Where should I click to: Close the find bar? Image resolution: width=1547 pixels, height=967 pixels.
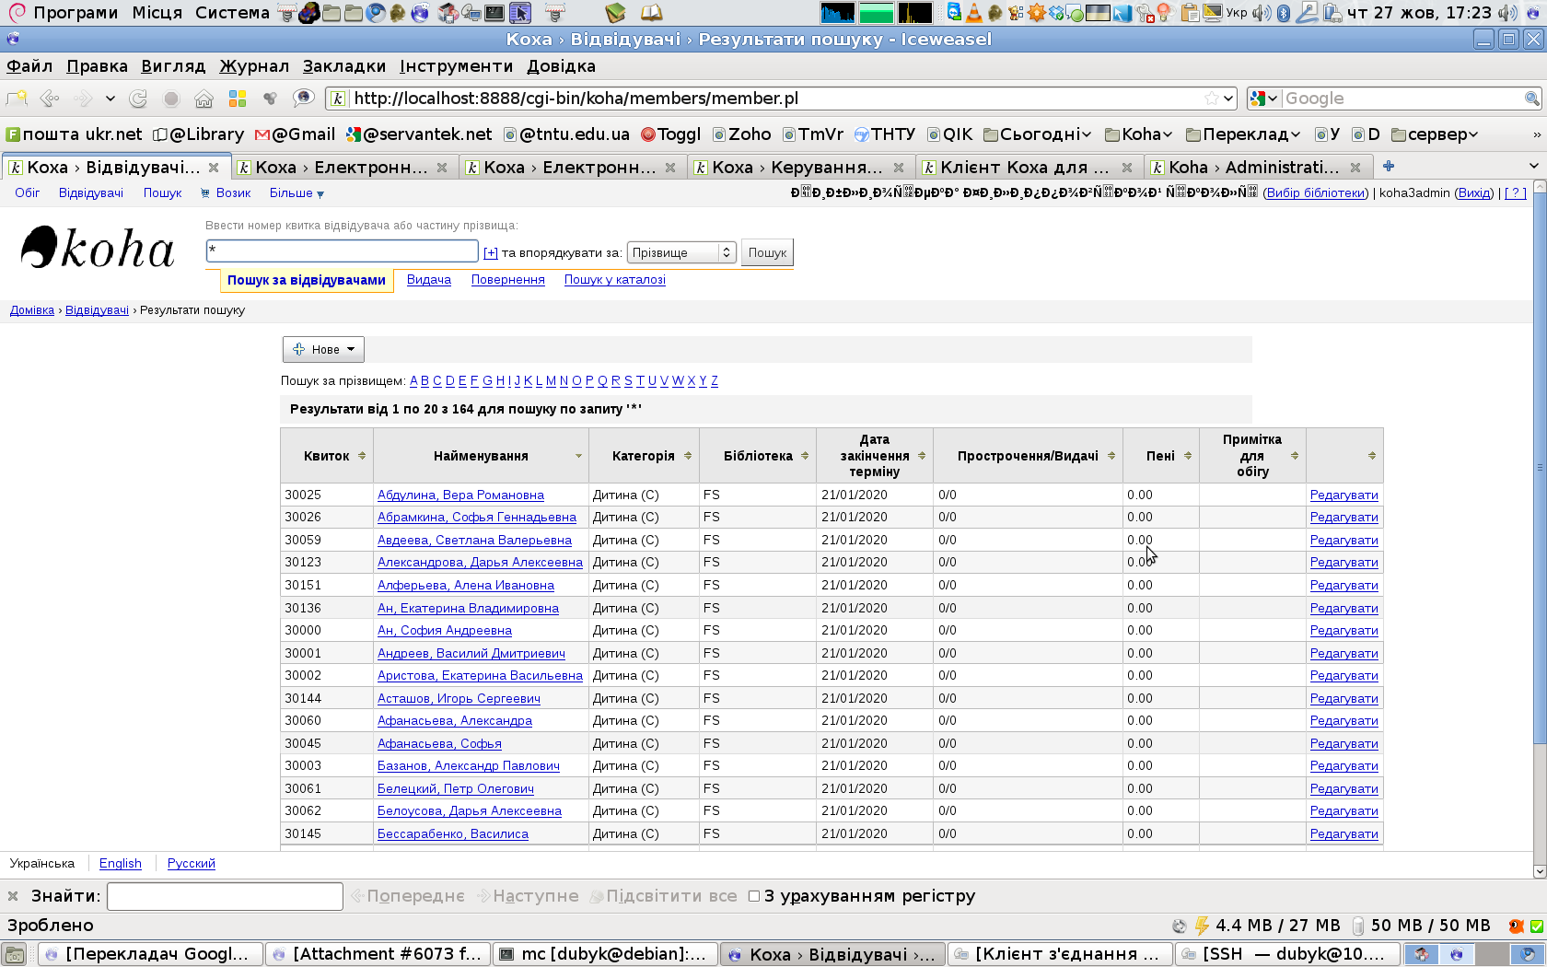[13, 896]
